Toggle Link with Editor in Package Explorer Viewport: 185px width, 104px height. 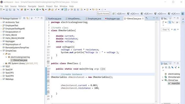pos(27,18)
